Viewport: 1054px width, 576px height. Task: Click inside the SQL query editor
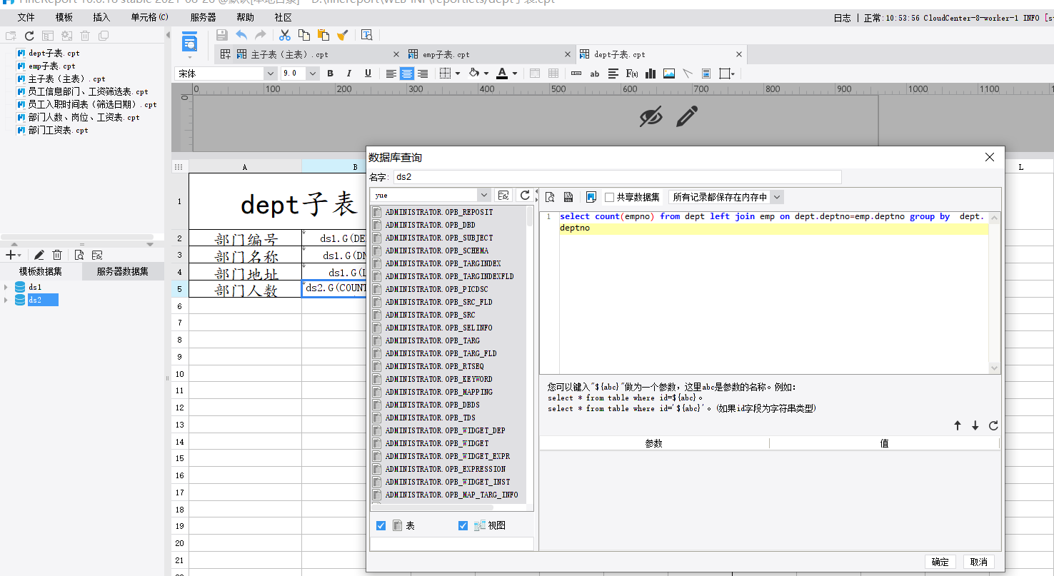764,293
